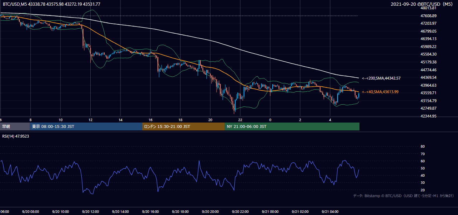
Task: Click hour label 8 under the price chart
Action: coord(30,120)
